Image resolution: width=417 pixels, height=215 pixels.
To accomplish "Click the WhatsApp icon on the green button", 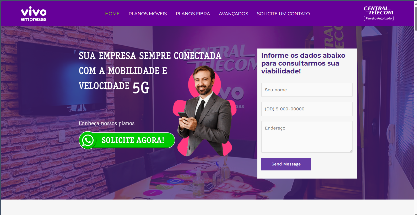I will click(x=88, y=140).
